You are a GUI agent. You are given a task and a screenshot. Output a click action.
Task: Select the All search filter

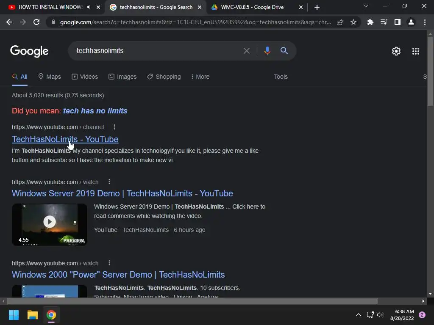[19, 77]
